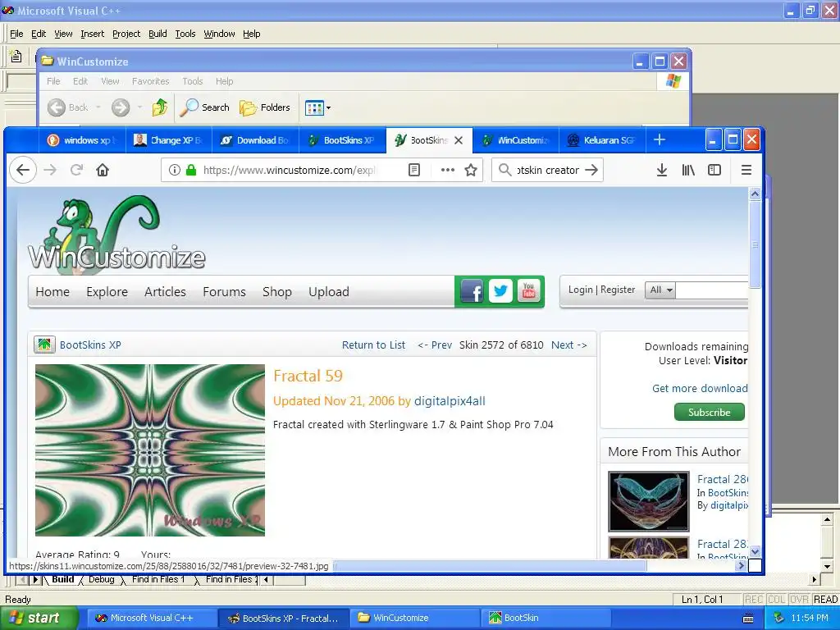This screenshot has width=840, height=630.
Task: Click Folders in WinCustomize explorer toolbar
Action: point(265,107)
